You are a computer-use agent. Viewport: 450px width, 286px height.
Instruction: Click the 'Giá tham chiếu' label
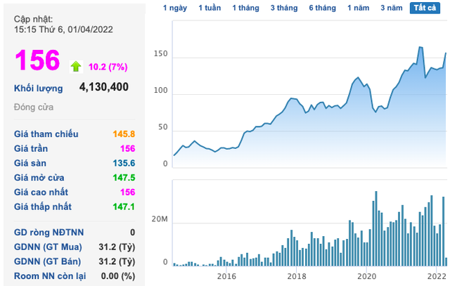pyautogui.click(x=46, y=134)
